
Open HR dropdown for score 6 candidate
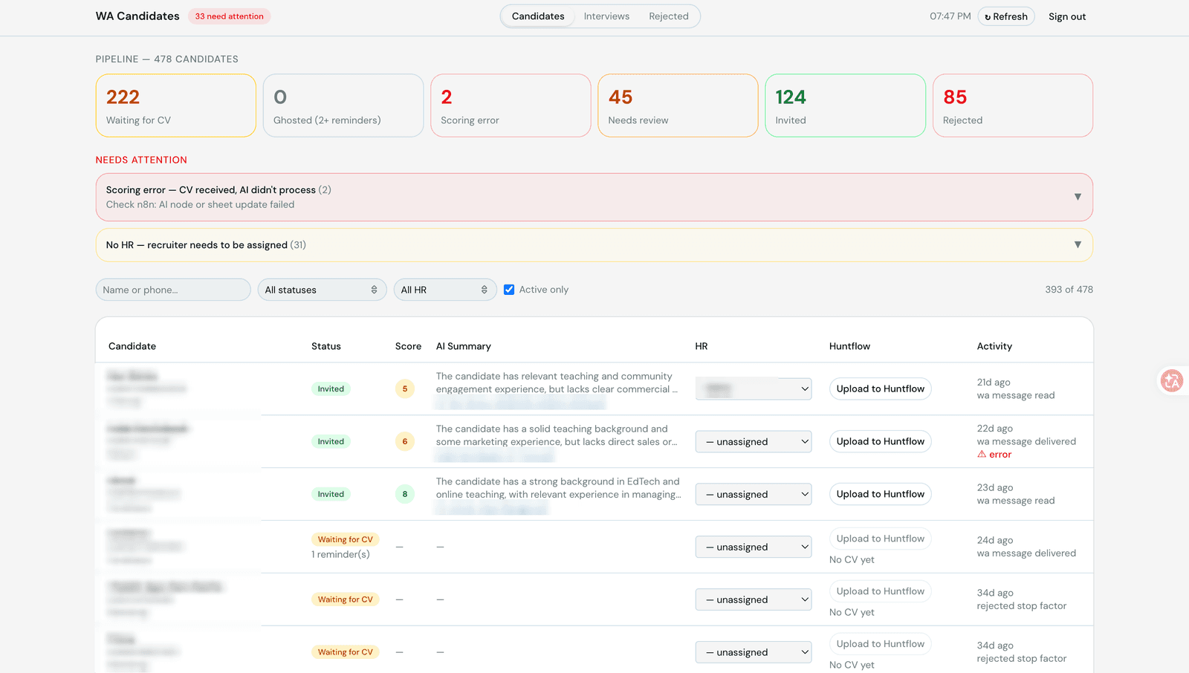[x=754, y=441]
